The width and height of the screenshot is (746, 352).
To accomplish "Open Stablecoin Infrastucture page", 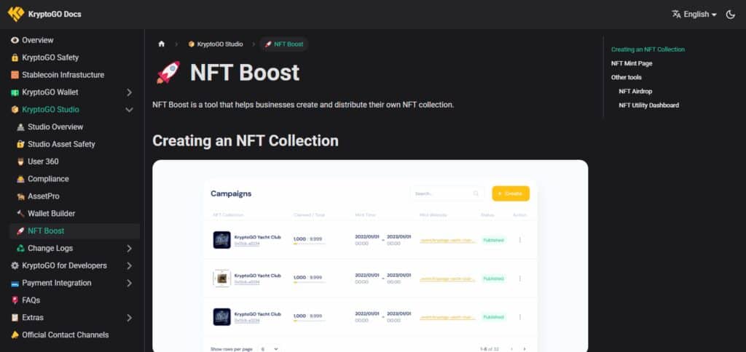I will (63, 75).
